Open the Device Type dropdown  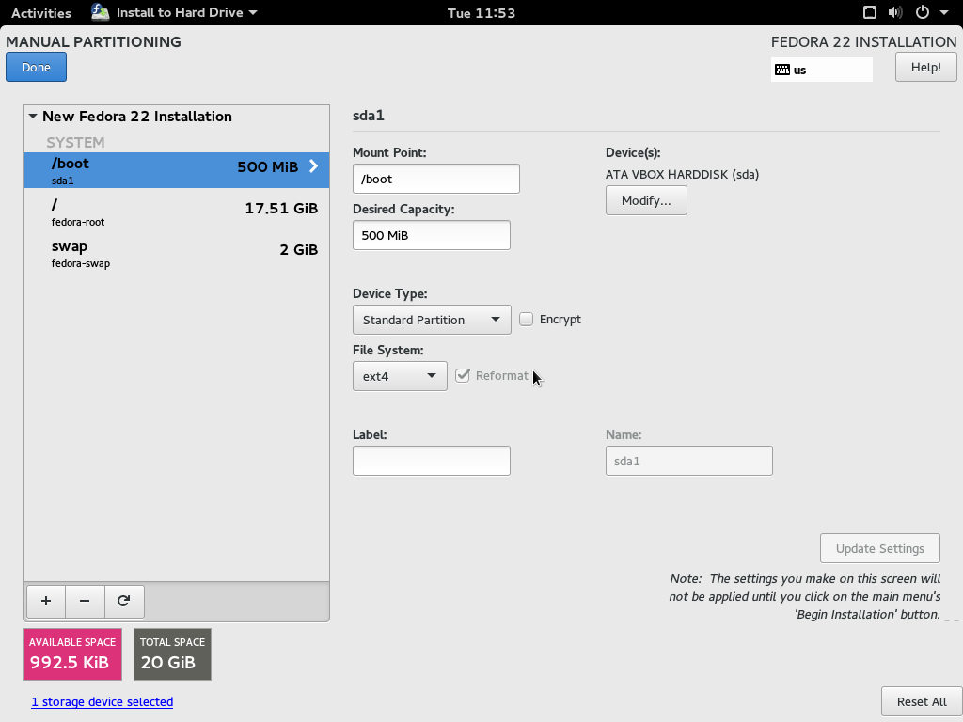(x=432, y=320)
